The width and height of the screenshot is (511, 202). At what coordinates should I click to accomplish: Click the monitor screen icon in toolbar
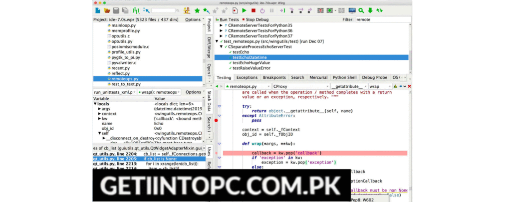(352, 10)
